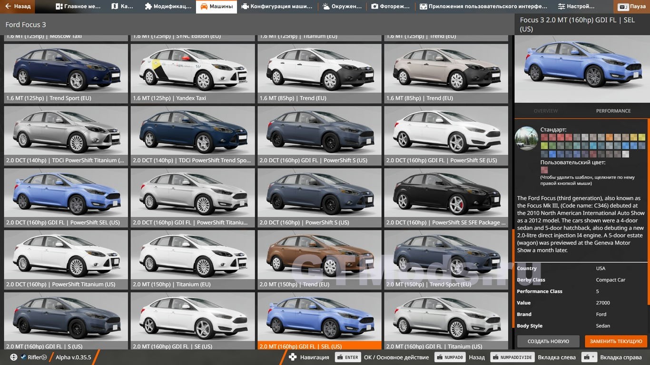
Task: Click the Rifler username in bottom bar
Action: (34, 357)
